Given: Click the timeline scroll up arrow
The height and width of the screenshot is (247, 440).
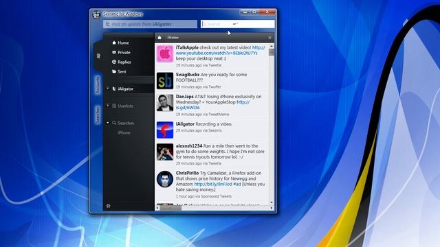Looking at the screenshot, I should (x=272, y=46).
